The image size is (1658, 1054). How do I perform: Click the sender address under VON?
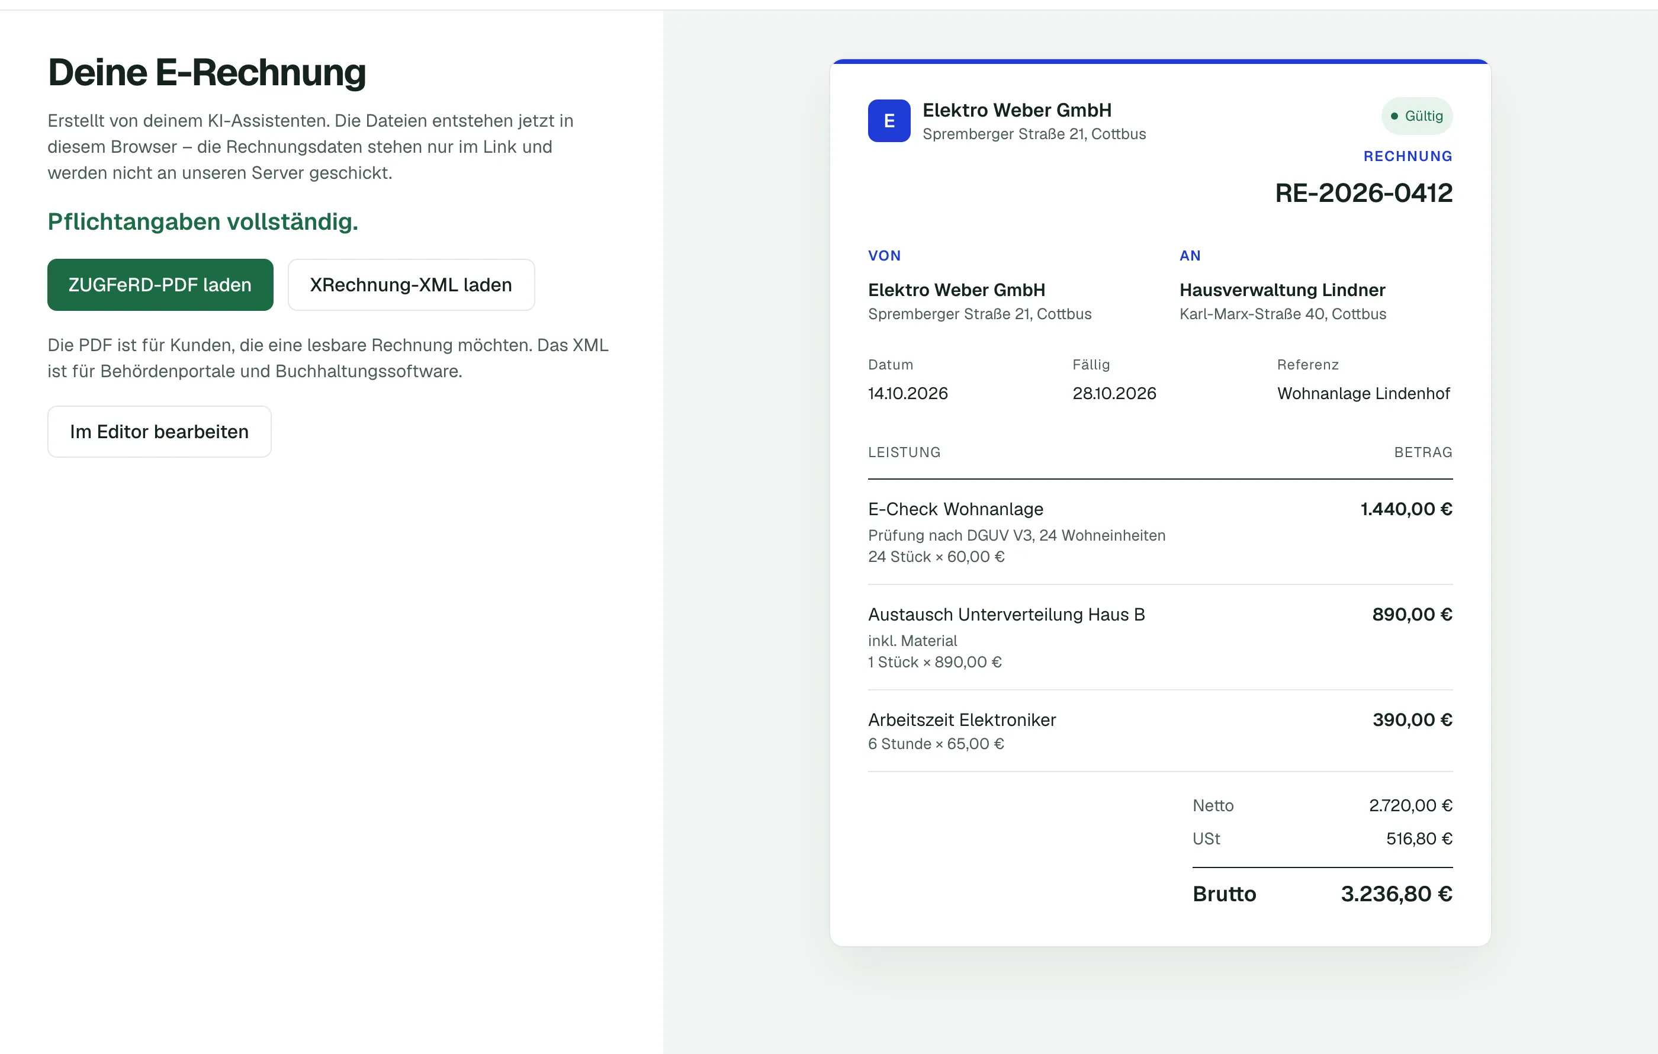(x=980, y=314)
